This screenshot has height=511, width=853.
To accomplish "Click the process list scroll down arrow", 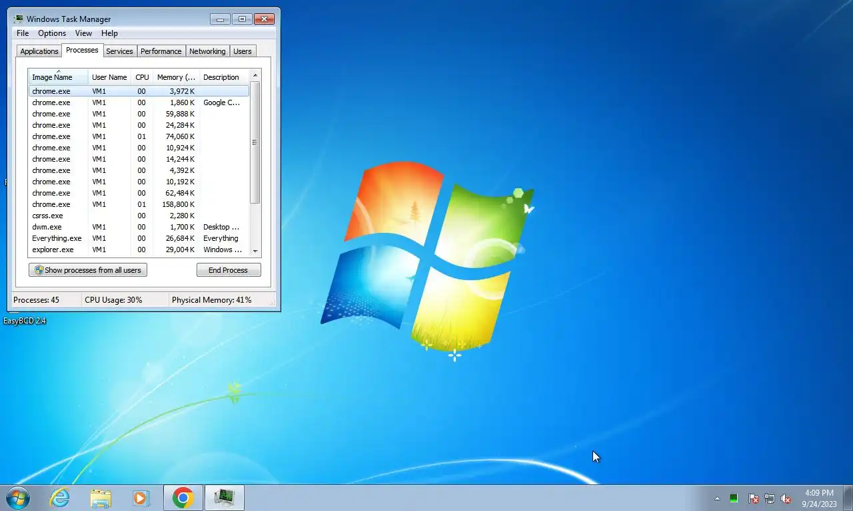I will pyautogui.click(x=255, y=251).
